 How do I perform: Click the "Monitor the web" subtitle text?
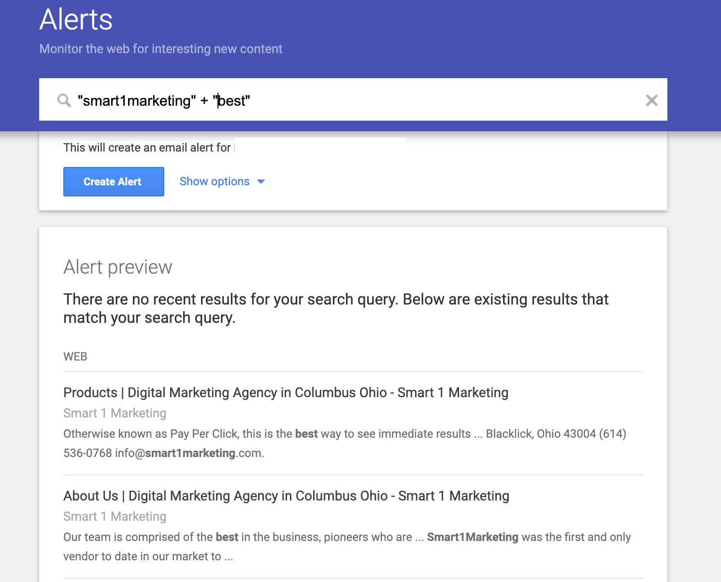(x=160, y=49)
